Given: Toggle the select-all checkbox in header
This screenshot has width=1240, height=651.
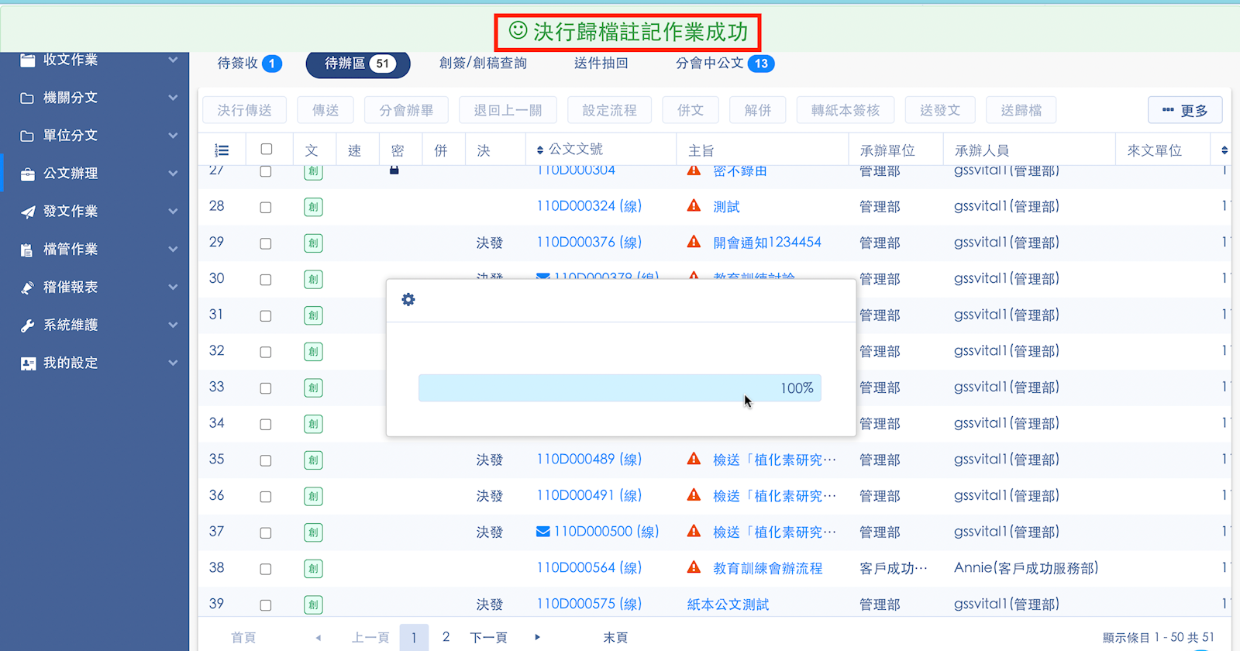Looking at the screenshot, I should click(267, 150).
